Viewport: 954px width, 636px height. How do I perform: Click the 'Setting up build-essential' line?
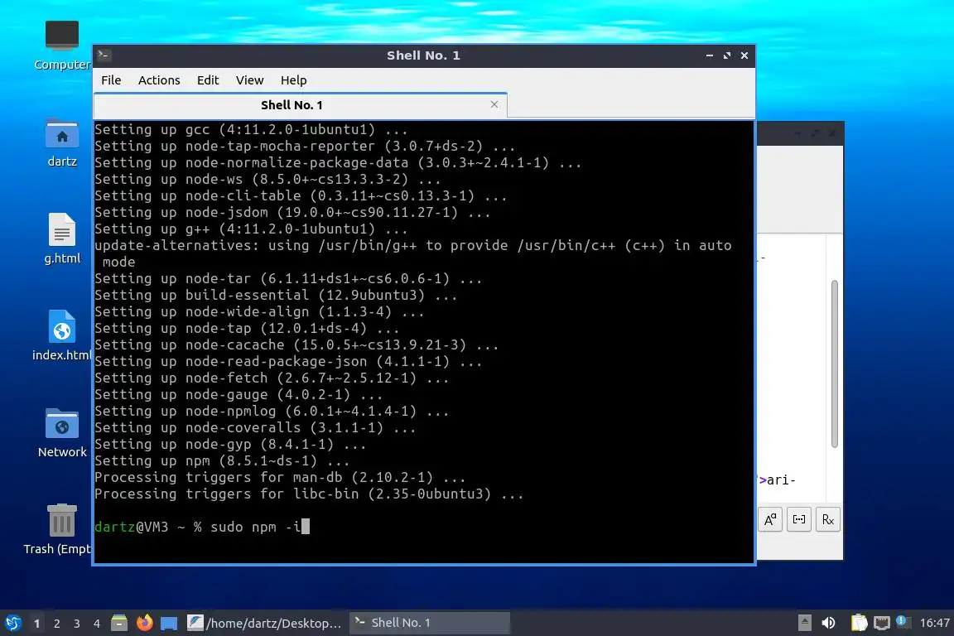coord(276,295)
